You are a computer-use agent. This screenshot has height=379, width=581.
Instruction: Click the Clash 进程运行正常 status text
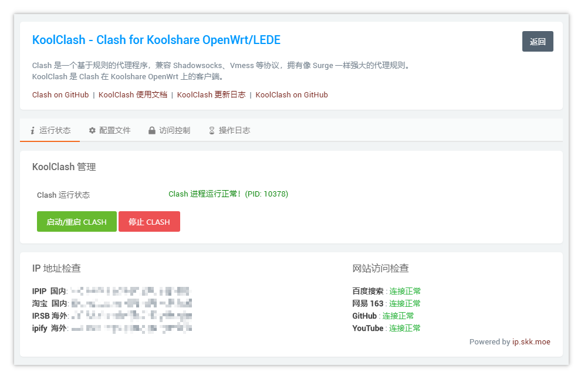click(228, 194)
